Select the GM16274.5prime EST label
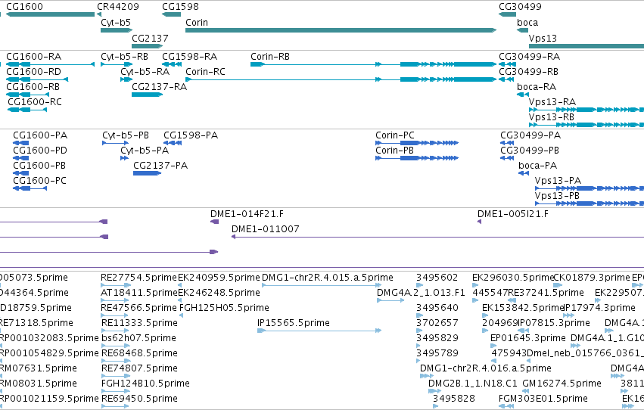Screen dimensions: 644x410 pos(562,384)
